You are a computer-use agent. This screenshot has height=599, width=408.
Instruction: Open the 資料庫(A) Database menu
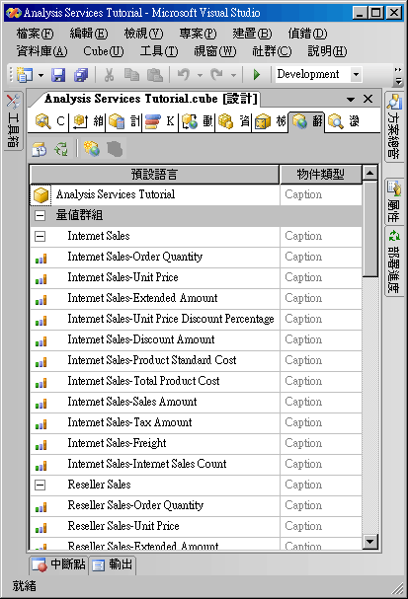pos(41,51)
